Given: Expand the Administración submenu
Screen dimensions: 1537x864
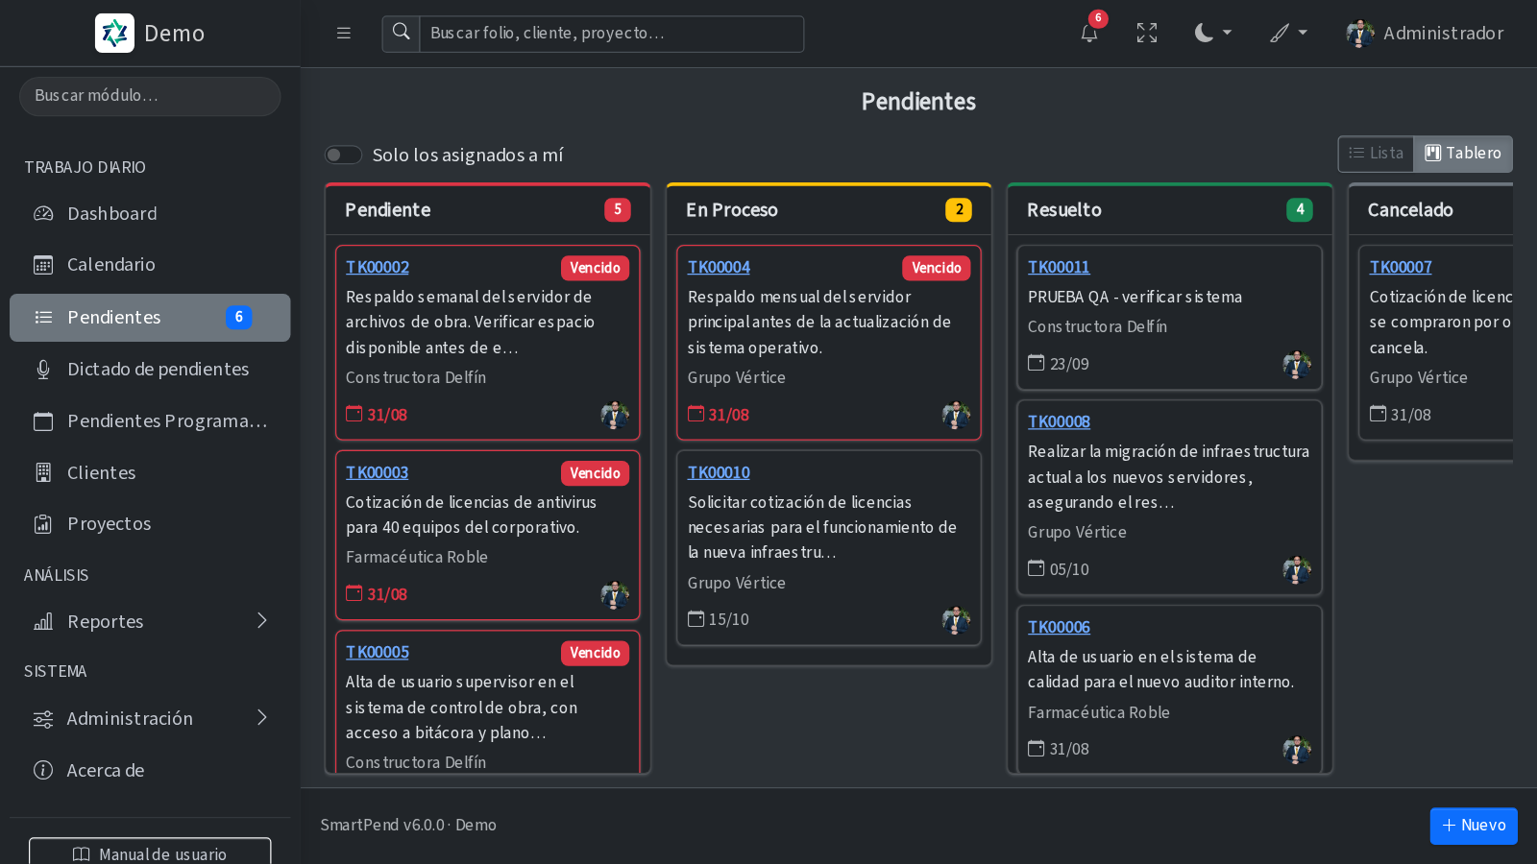Looking at the screenshot, I should pos(150,719).
